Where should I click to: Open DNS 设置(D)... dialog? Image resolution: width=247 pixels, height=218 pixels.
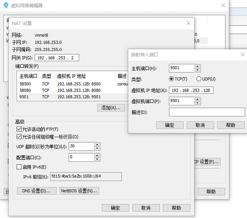coord(37,191)
